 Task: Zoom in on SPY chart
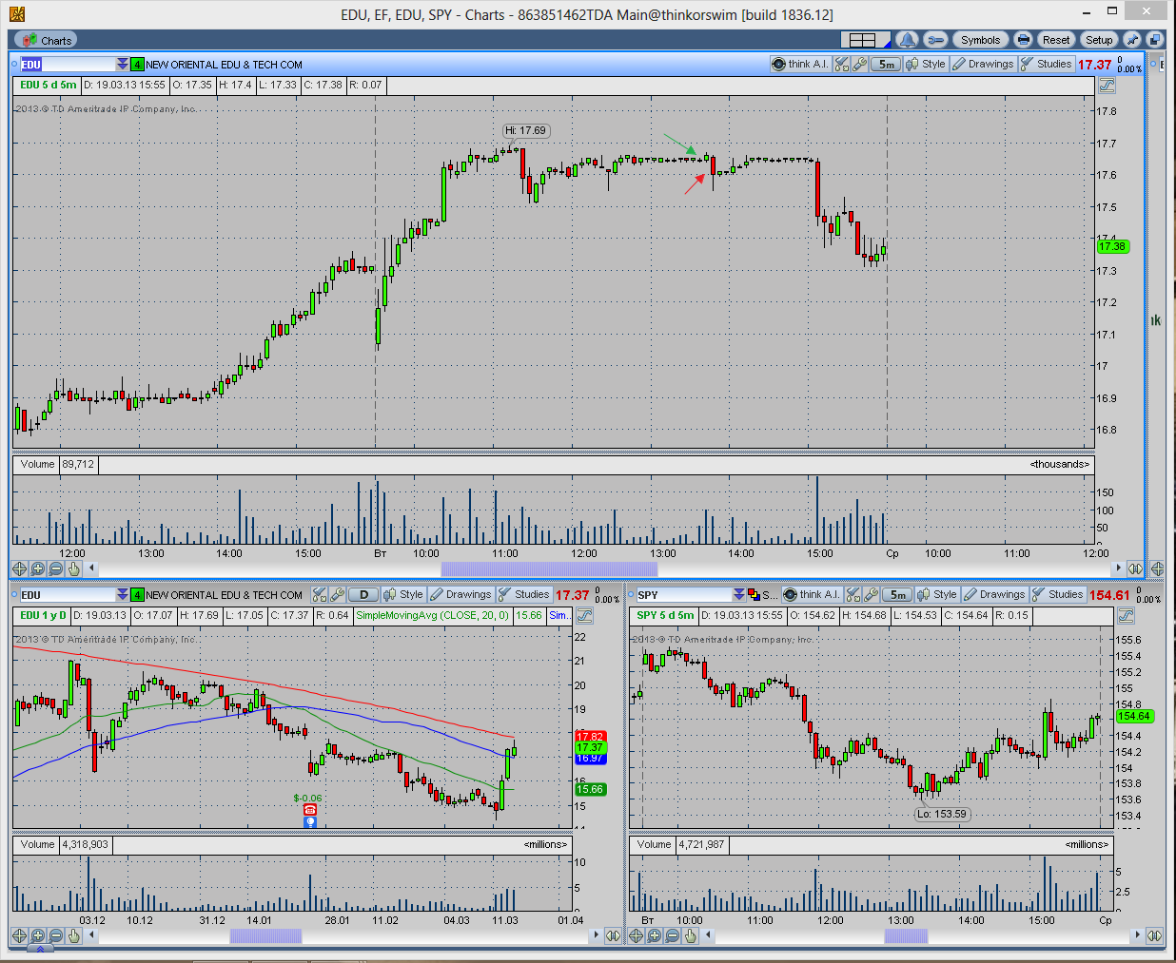click(654, 935)
